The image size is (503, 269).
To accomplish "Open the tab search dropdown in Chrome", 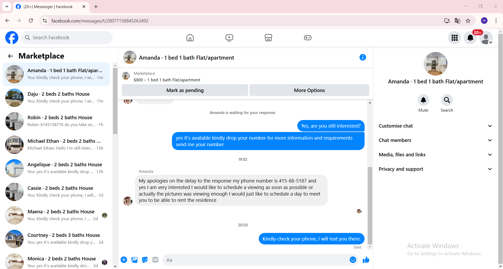I will (x=7, y=7).
